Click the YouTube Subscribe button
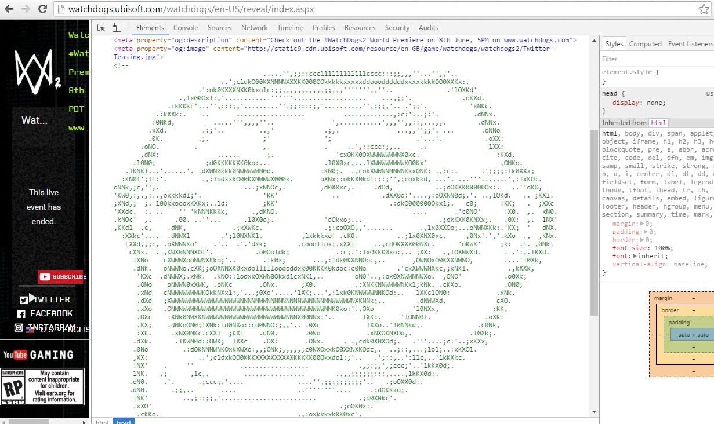Viewport: 714px width, 424px height. [x=61, y=277]
